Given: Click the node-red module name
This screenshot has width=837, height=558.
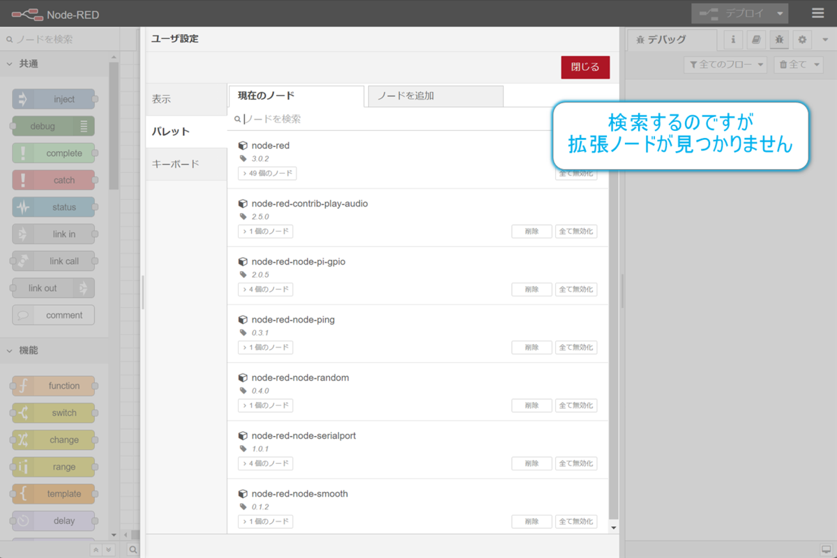Looking at the screenshot, I should 271,146.
